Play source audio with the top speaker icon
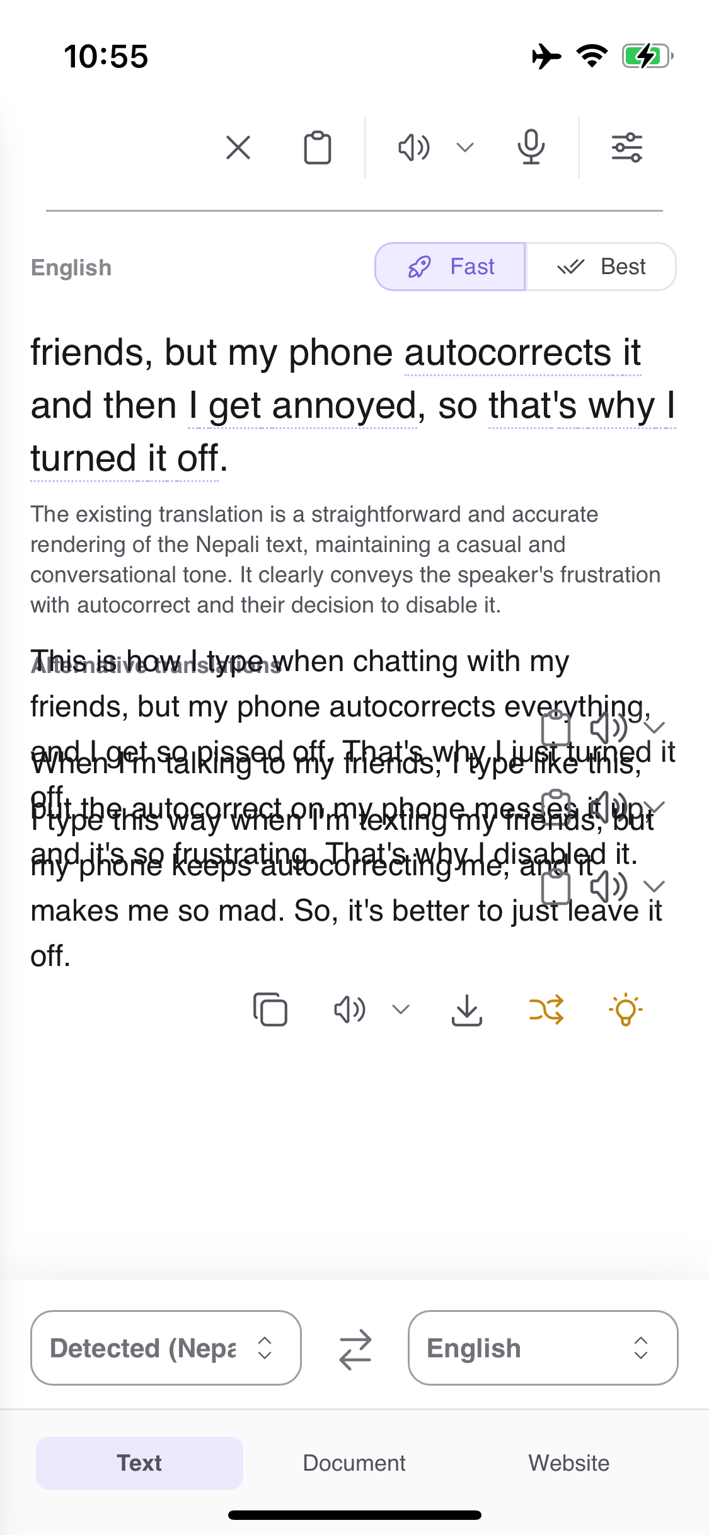The height and width of the screenshot is (1535, 709). pos(414,148)
